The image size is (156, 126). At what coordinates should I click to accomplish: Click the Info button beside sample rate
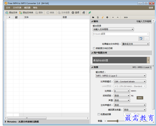(140, 98)
